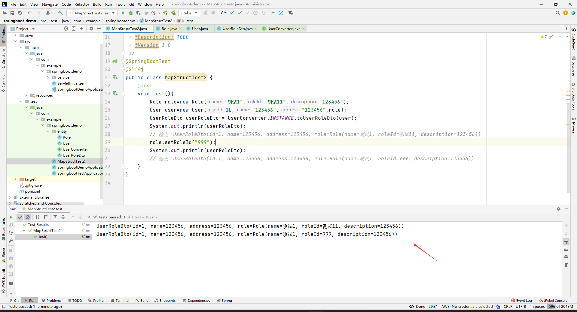Collapse the entity package

pos(48,131)
